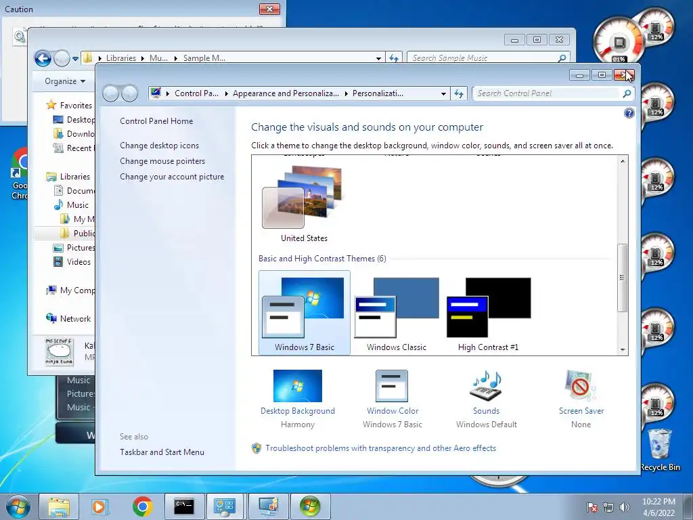Screen dimensions: 693x520
Task: Click the themes list scrollbar thumb
Action: [x=623, y=277]
